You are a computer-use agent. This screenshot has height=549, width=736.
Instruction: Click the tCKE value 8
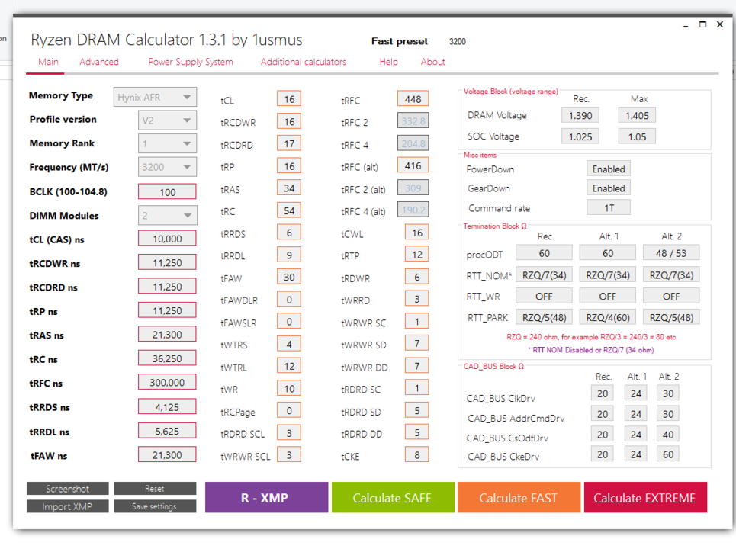tap(417, 454)
